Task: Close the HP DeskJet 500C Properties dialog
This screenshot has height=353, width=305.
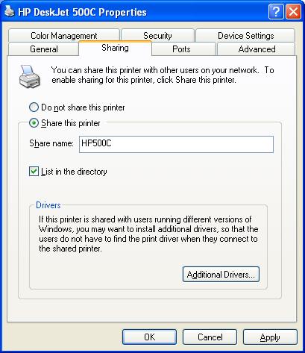Action: [x=293, y=11]
